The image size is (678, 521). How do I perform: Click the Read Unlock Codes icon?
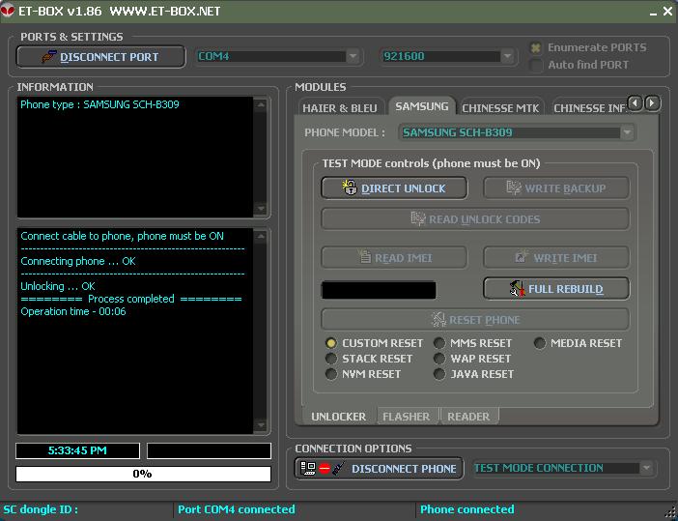[x=417, y=218]
